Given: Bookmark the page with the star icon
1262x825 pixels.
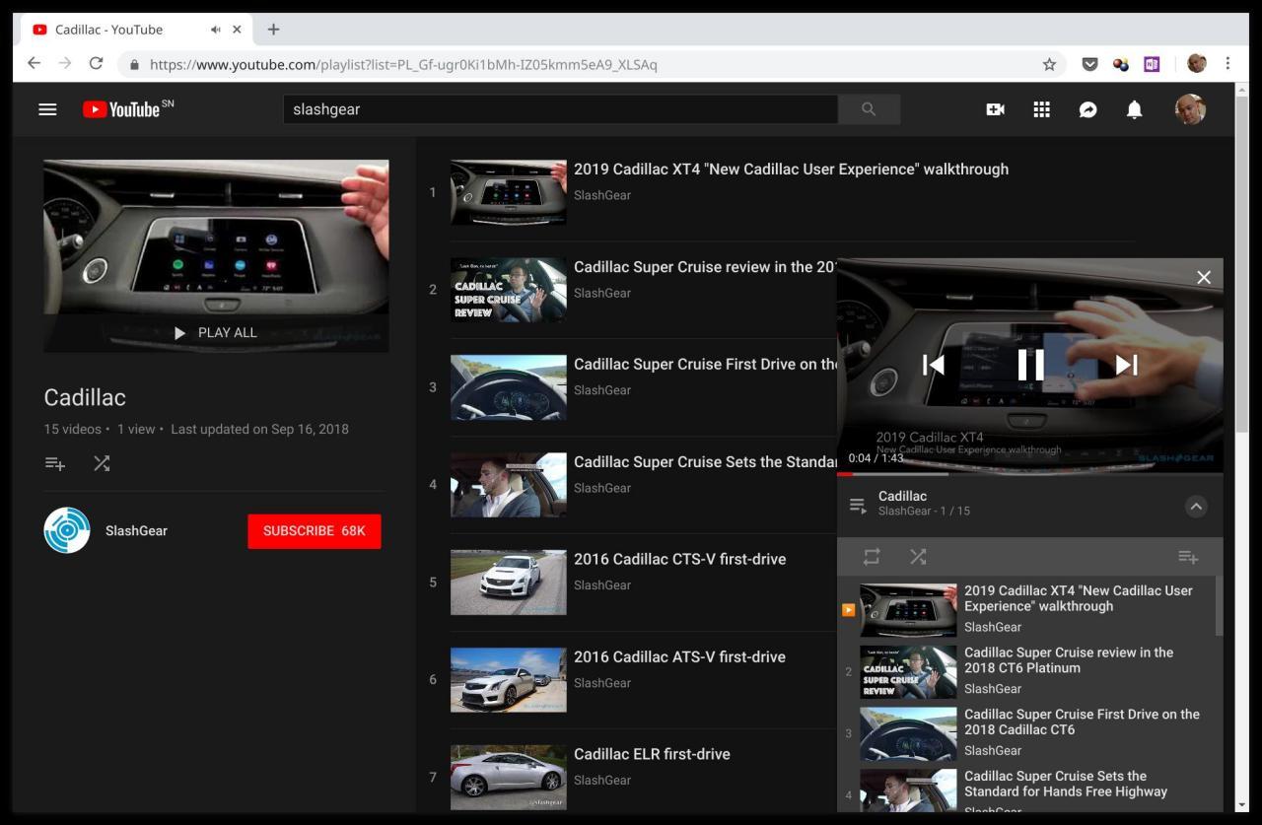Looking at the screenshot, I should 1049,64.
